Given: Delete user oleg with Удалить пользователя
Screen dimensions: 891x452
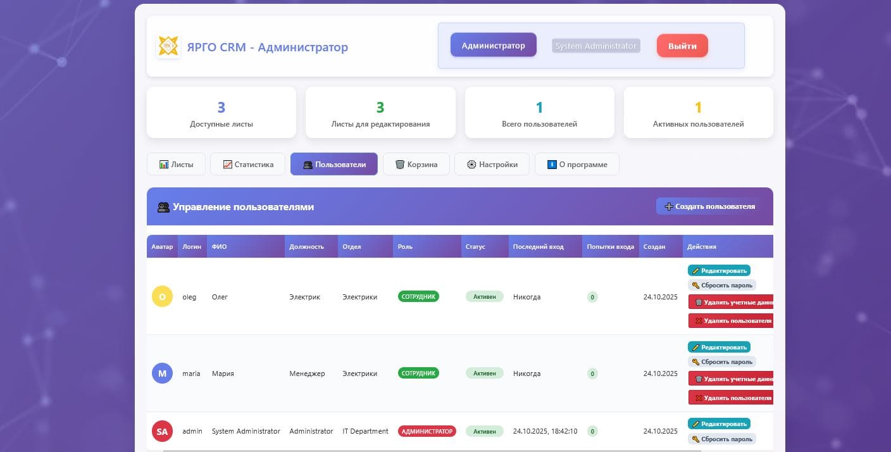Looking at the screenshot, I should tap(730, 321).
